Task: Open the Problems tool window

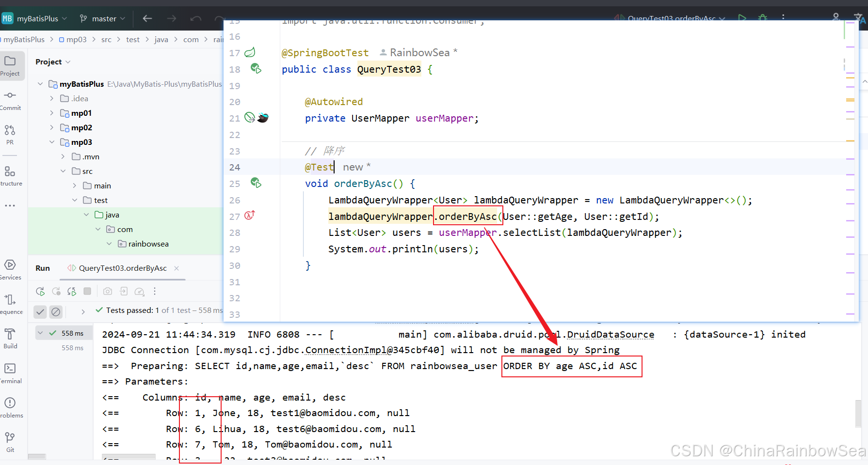Action: [10, 408]
